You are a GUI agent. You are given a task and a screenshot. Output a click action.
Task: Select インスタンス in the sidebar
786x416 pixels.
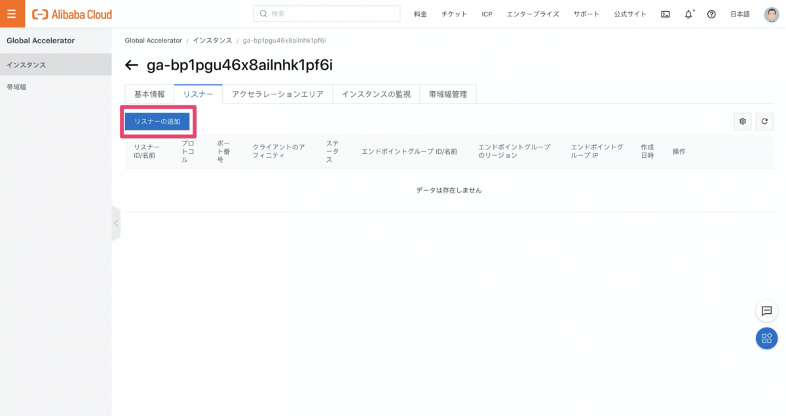coord(56,65)
